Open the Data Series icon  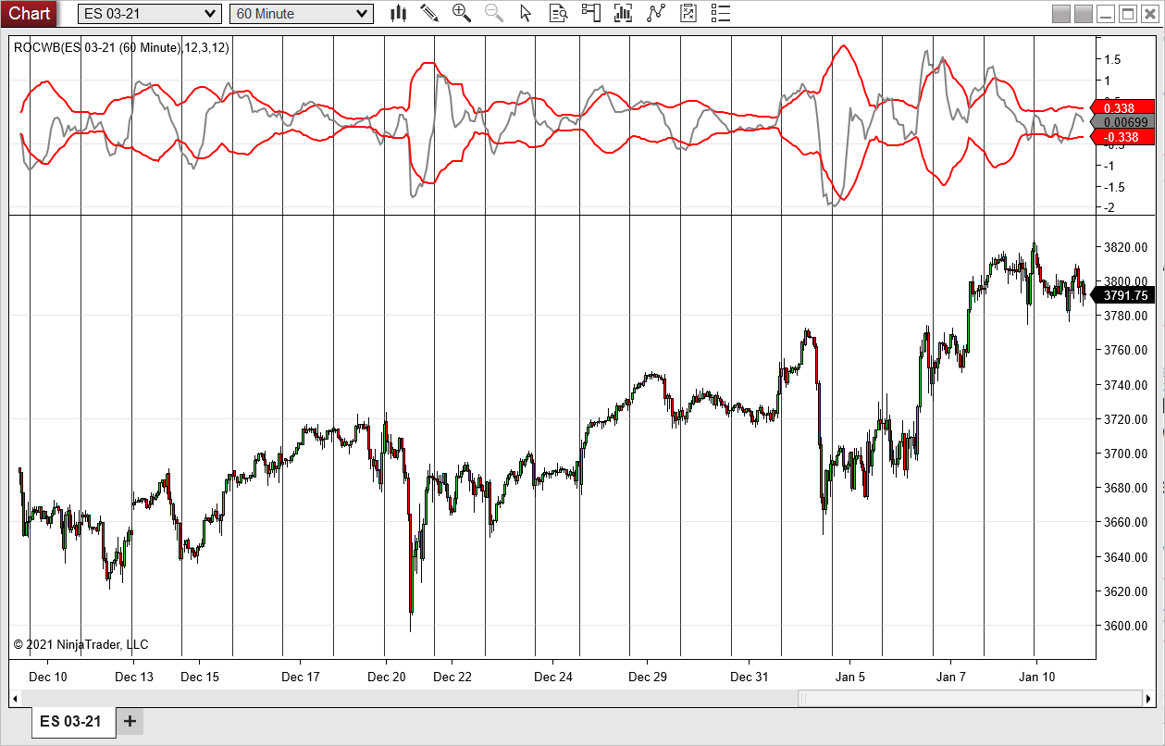coord(623,13)
